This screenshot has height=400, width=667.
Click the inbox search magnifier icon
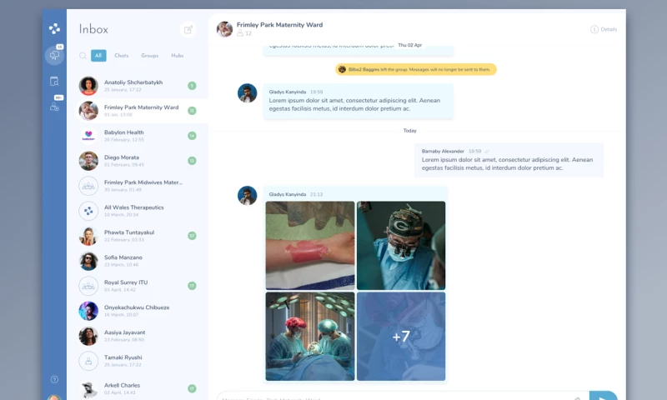(83, 56)
